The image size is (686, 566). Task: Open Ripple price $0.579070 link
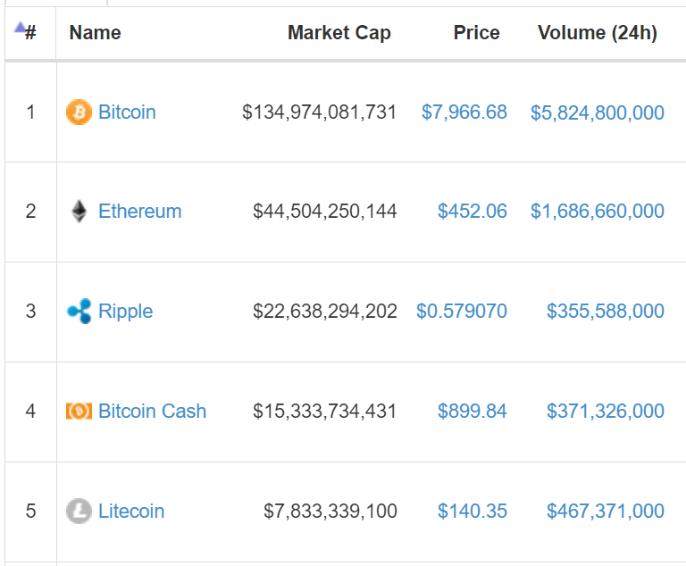[462, 312]
